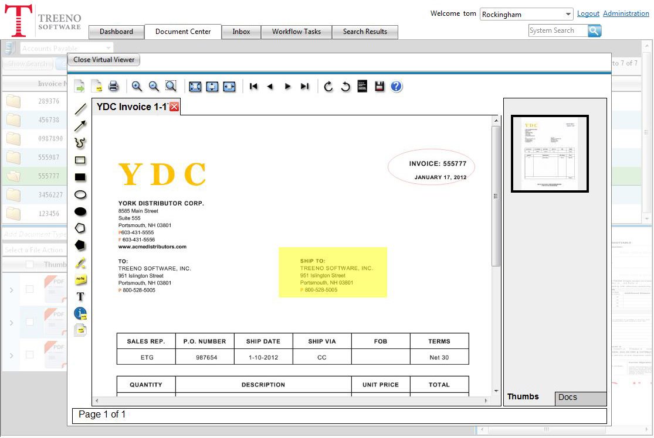This screenshot has width=654, height=438.
Task: Select the filled black Polygon tool
Action: point(80,245)
